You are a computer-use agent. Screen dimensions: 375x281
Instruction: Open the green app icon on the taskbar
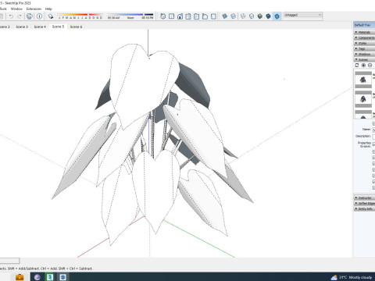pos(50,277)
